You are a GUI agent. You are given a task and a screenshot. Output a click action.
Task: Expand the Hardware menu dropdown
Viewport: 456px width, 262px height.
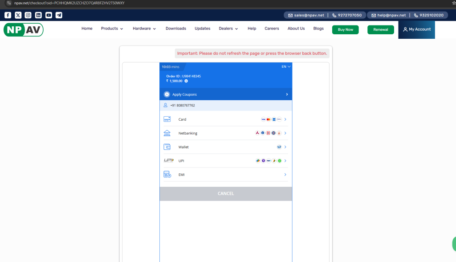[x=144, y=29]
